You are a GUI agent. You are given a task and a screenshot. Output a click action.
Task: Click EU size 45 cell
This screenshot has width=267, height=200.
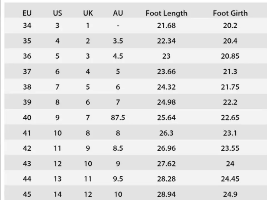click(27, 194)
